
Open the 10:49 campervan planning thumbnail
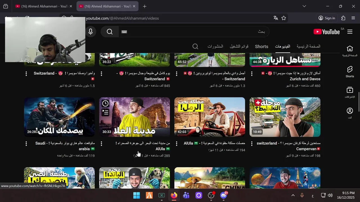(285, 117)
